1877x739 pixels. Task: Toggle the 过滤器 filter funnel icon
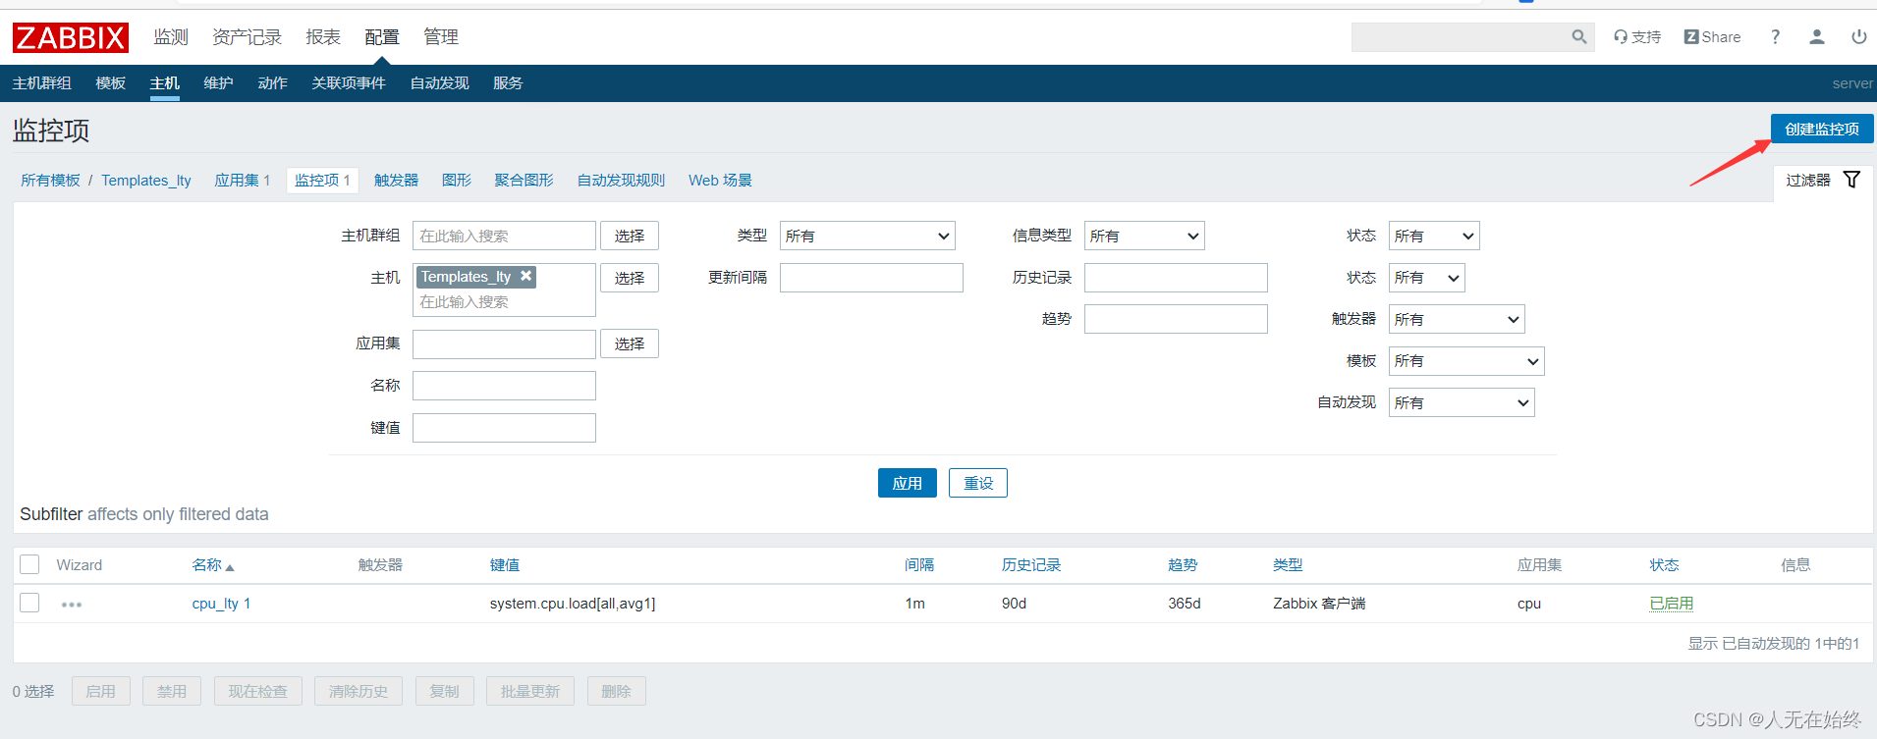pyautogui.click(x=1851, y=180)
